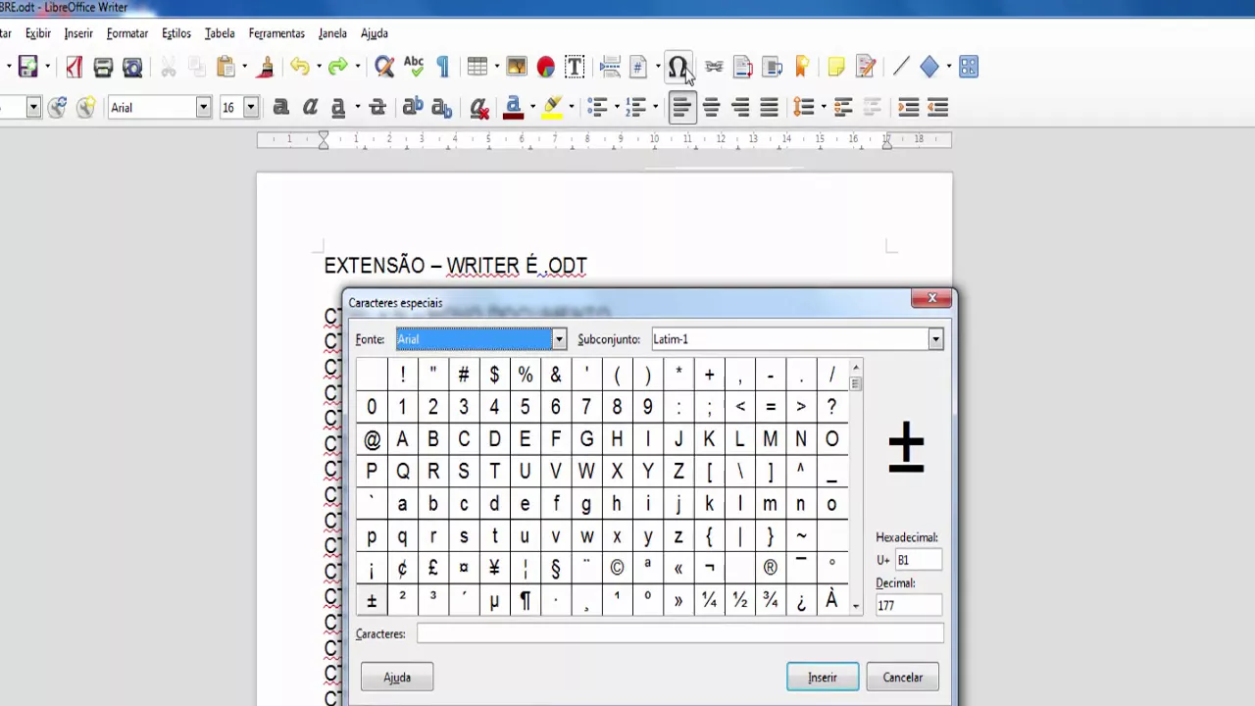The width and height of the screenshot is (1255, 706).
Task: Select the Insert Line tool
Action: [x=901, y=67]
